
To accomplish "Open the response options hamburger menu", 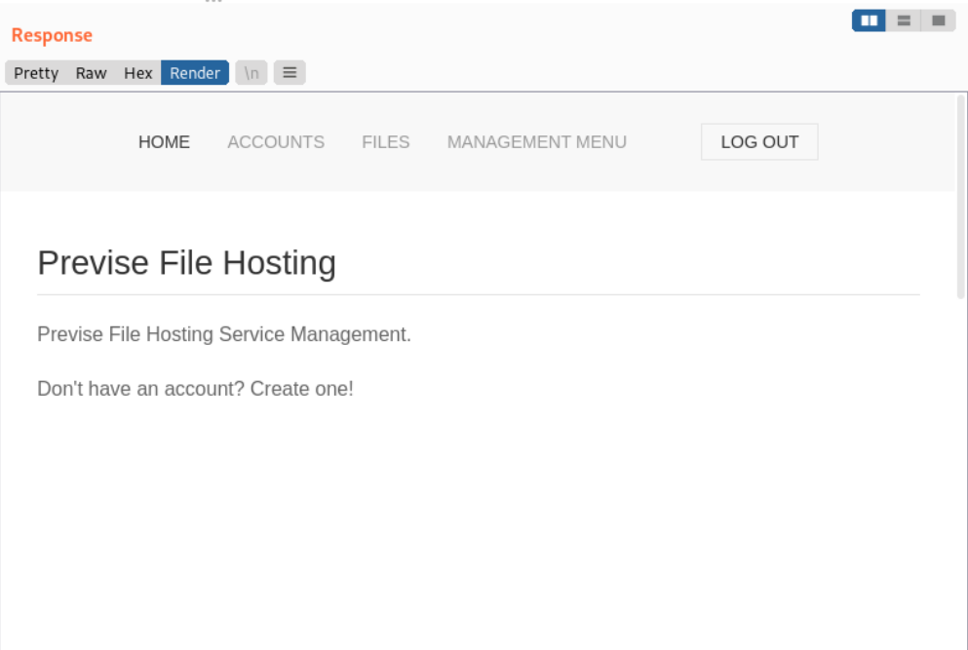I will 290,73.
